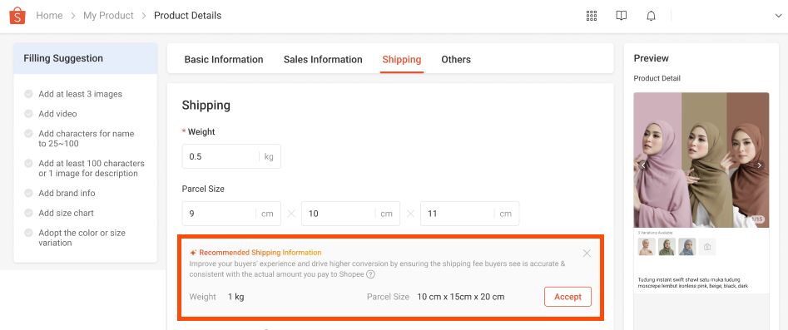
Task: Expand the account dropdown arrow
Action: click(x=779, y=16)
